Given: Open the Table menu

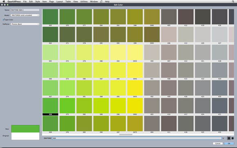Looking at the screenshot, I should point(68,2).
